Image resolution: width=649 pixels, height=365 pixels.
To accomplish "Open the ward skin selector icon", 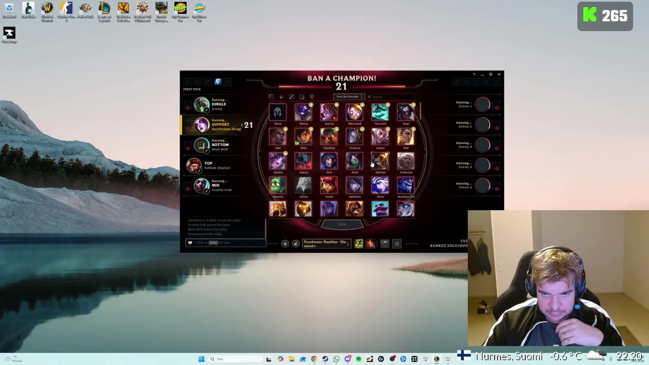I will 385,244.
